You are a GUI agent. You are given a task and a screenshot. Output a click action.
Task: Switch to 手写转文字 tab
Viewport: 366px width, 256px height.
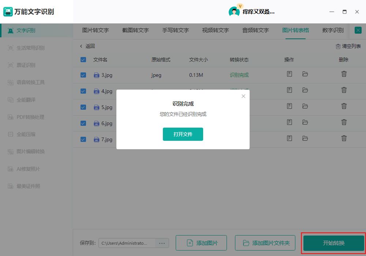[x=176, y=30]
